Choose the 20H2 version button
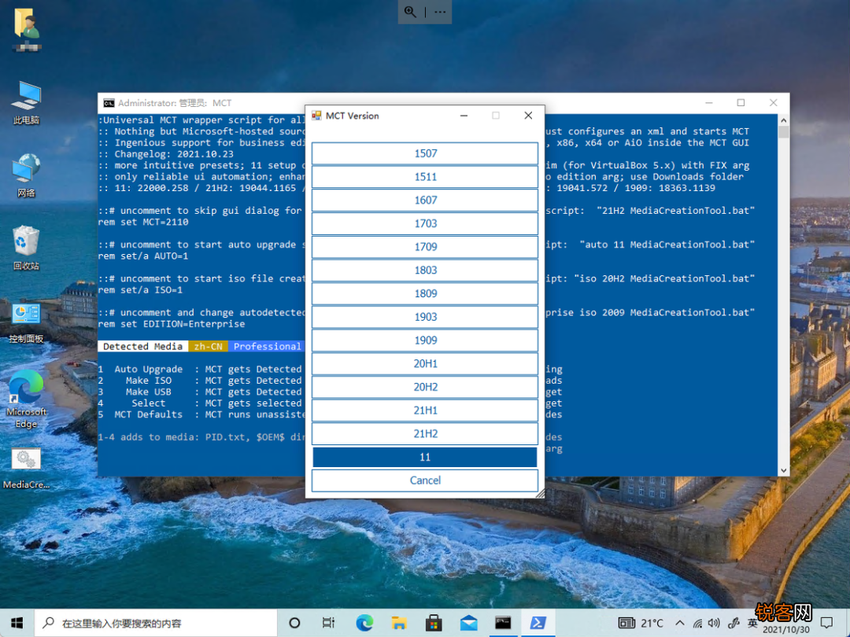850x637 pixels. (x=425, y=387)
